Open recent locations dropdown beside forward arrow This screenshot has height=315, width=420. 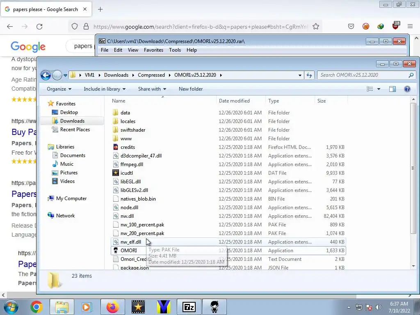pos(65,75)
